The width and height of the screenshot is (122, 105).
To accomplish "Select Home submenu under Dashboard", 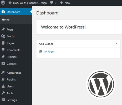I will point(6,20).
